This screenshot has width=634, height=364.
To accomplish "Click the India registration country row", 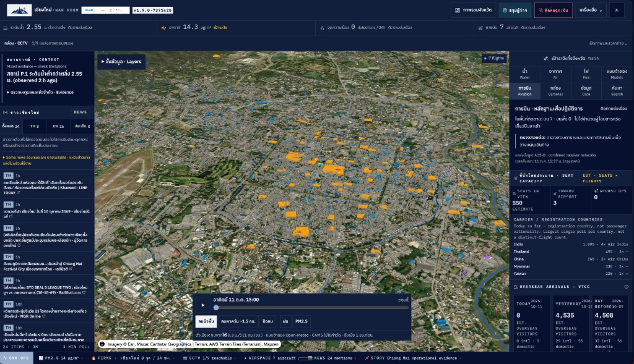I will click(570, 245).
